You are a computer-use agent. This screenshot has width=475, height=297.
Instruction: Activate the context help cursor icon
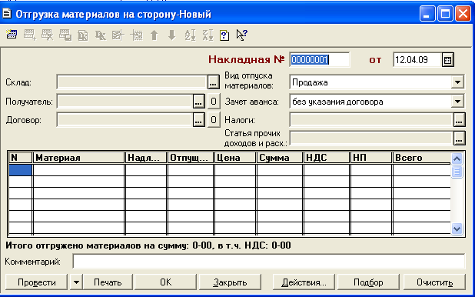[x=242, y=35]
